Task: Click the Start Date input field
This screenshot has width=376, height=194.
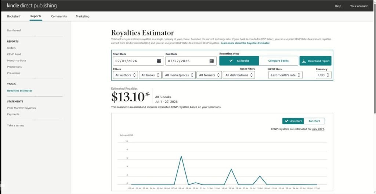Action: (138, 61)
